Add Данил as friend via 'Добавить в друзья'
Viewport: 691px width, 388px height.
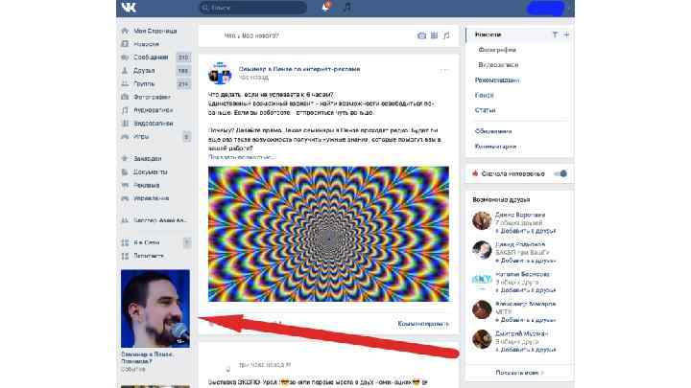[526, 231]
